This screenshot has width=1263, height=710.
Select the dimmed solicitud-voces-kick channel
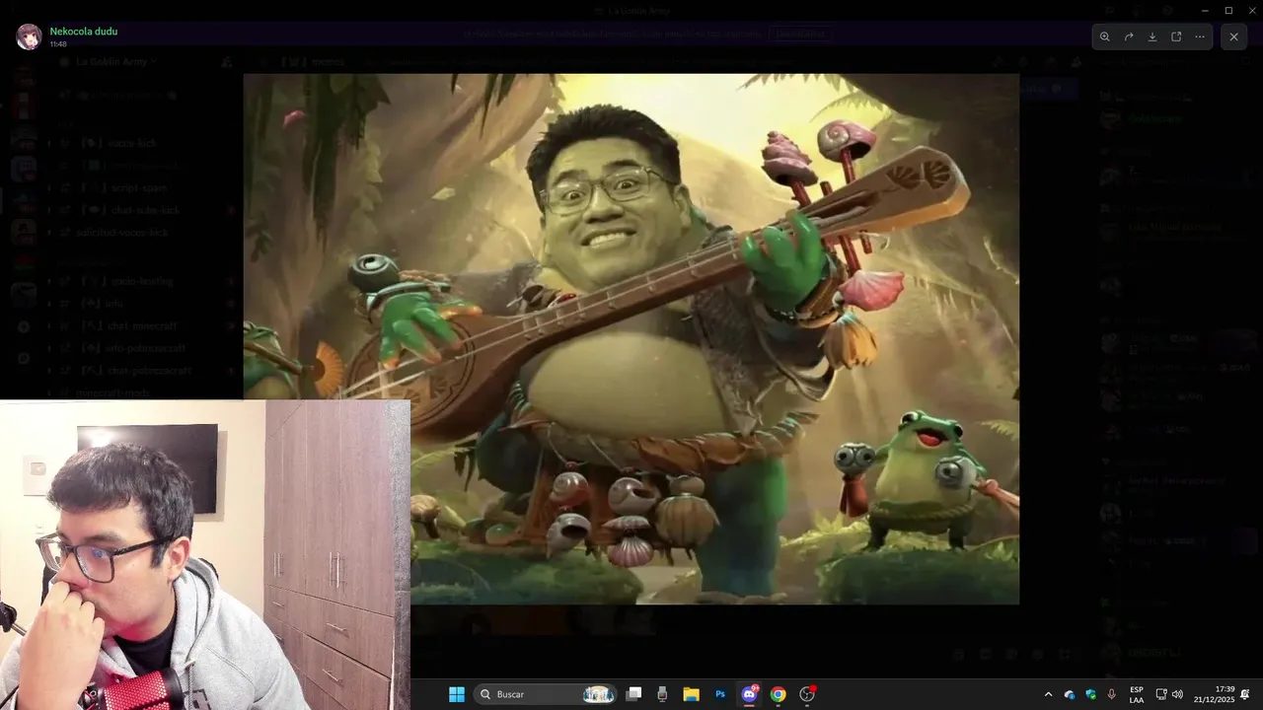[122, 233]
